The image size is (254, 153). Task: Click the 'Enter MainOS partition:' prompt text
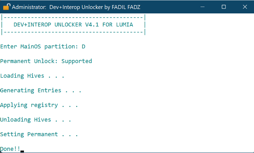pyautogui.click(x=39, y=46)
